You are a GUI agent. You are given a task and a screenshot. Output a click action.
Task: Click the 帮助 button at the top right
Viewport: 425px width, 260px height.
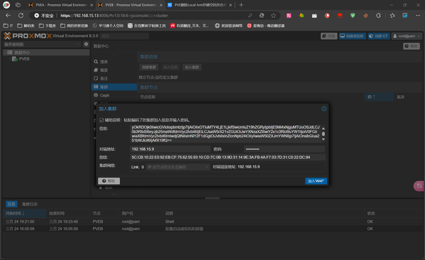[x=411, y=46]
